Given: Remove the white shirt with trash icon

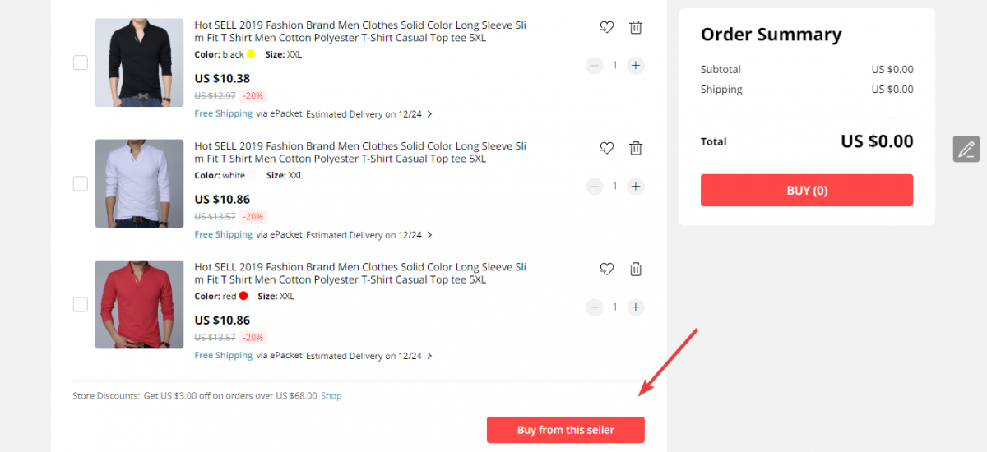Looking at the screenshot, I should tap(636, 148).
